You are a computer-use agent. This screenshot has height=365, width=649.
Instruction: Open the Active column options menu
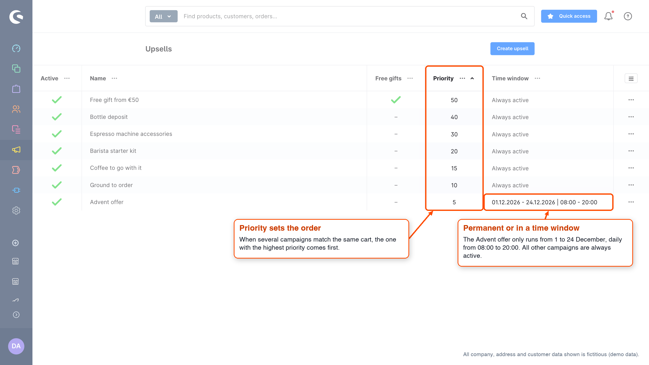67,78
